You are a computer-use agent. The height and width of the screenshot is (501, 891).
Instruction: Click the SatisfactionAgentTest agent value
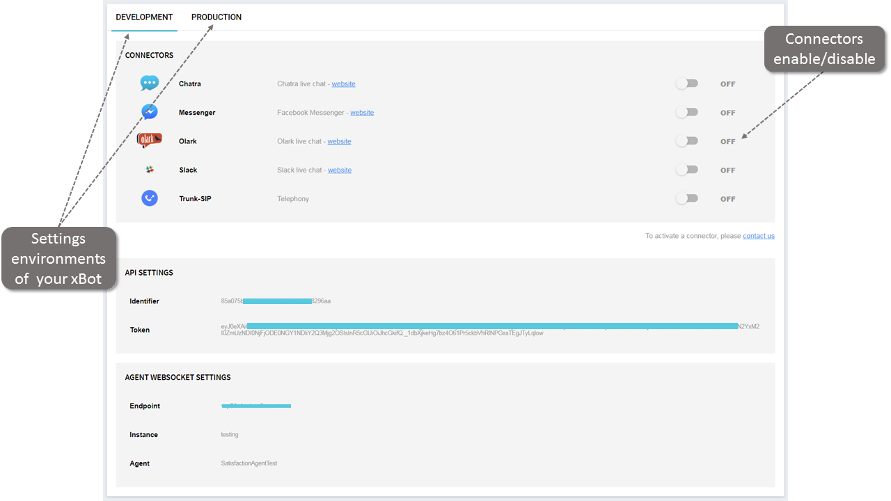click(249, 463)
